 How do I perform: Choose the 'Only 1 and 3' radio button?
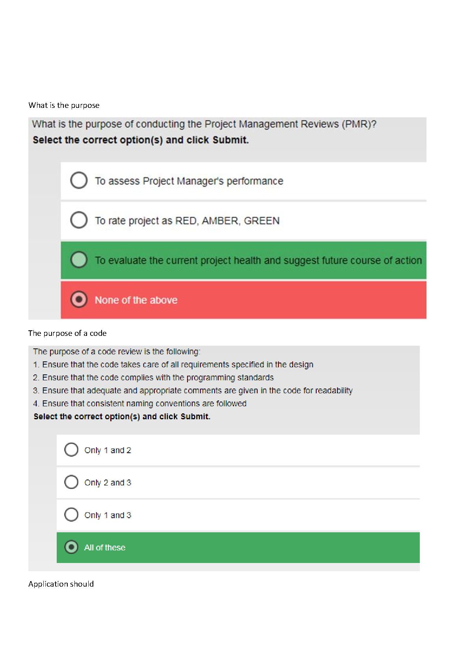click(71, 515)
